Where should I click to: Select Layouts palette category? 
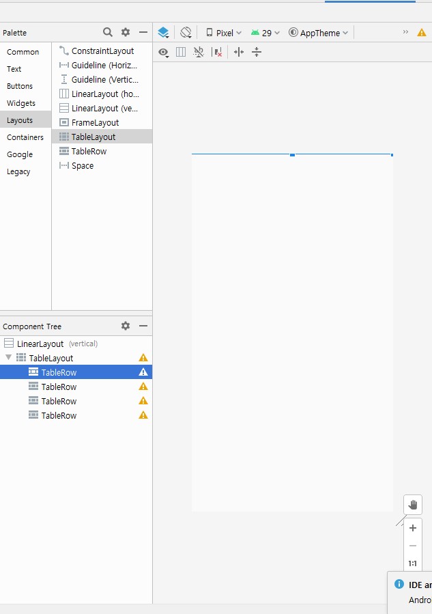25,120
